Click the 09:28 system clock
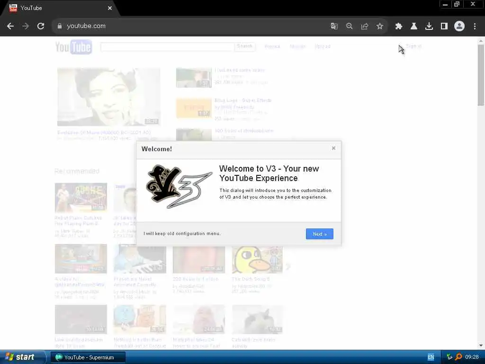 472,357
